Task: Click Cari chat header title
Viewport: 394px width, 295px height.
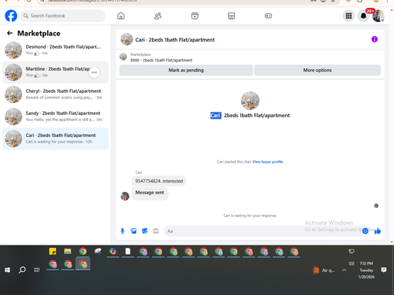Action: (175, 40)
